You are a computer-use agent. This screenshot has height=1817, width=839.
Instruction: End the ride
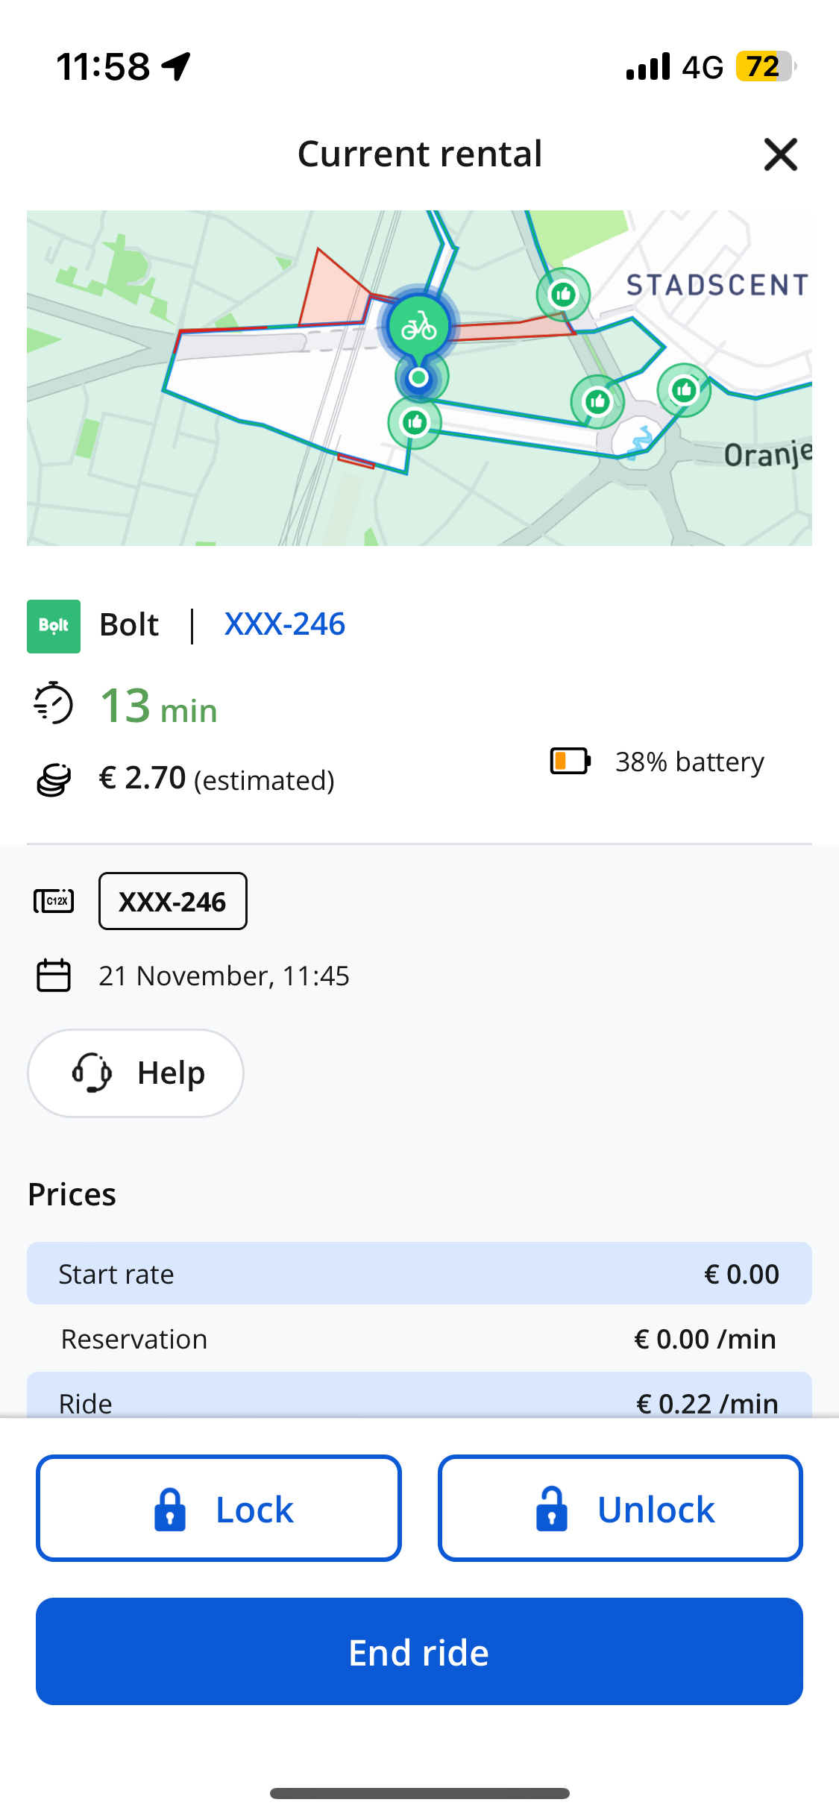[419, 1651]
